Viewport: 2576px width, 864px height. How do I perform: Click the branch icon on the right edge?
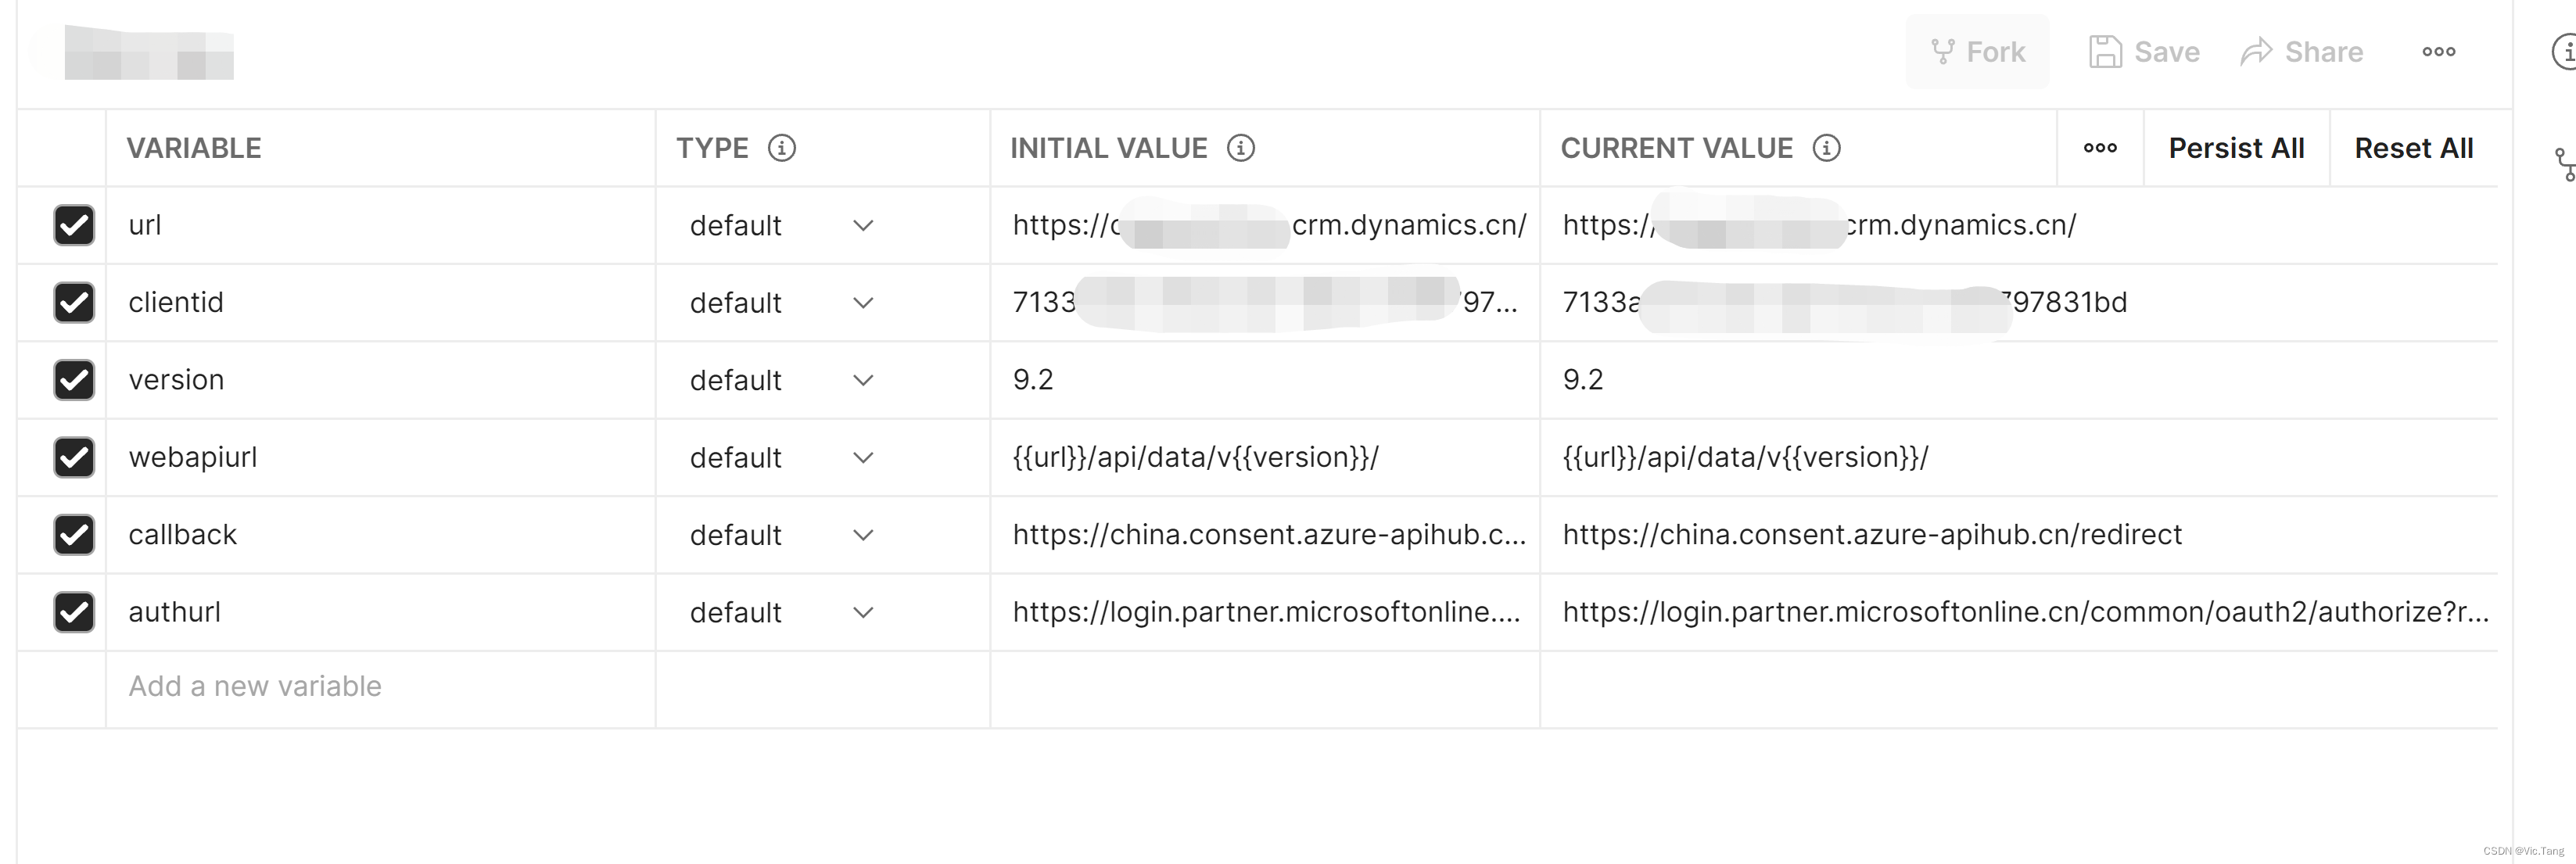click(2564, 163)
